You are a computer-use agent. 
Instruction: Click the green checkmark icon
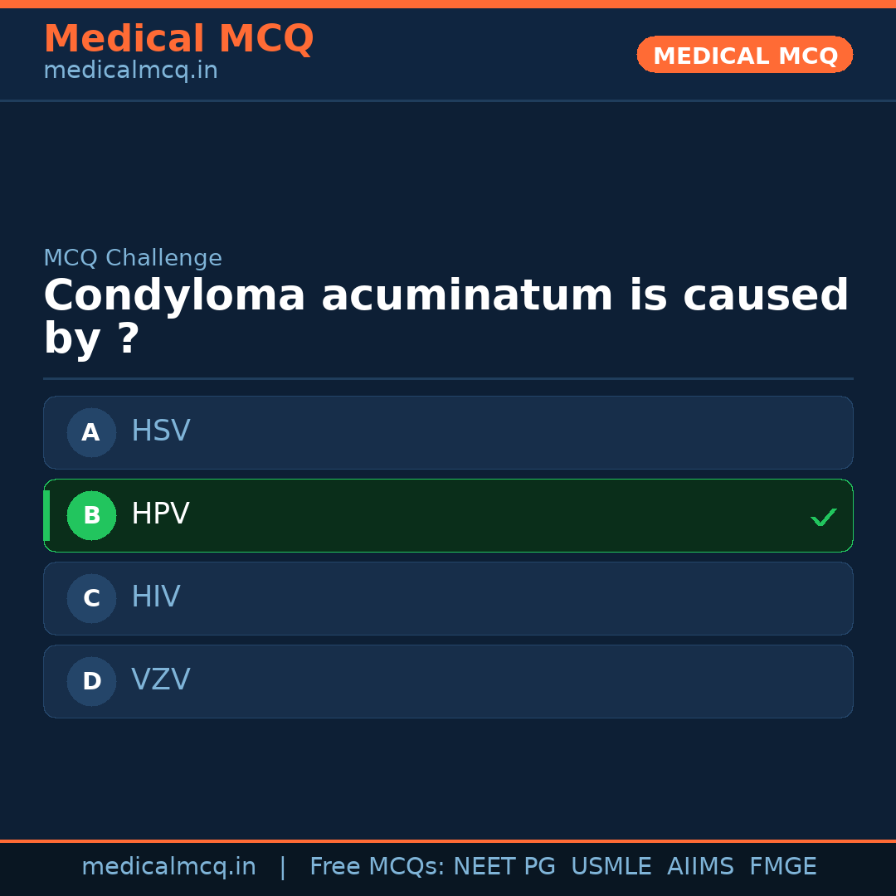point(823,518)
